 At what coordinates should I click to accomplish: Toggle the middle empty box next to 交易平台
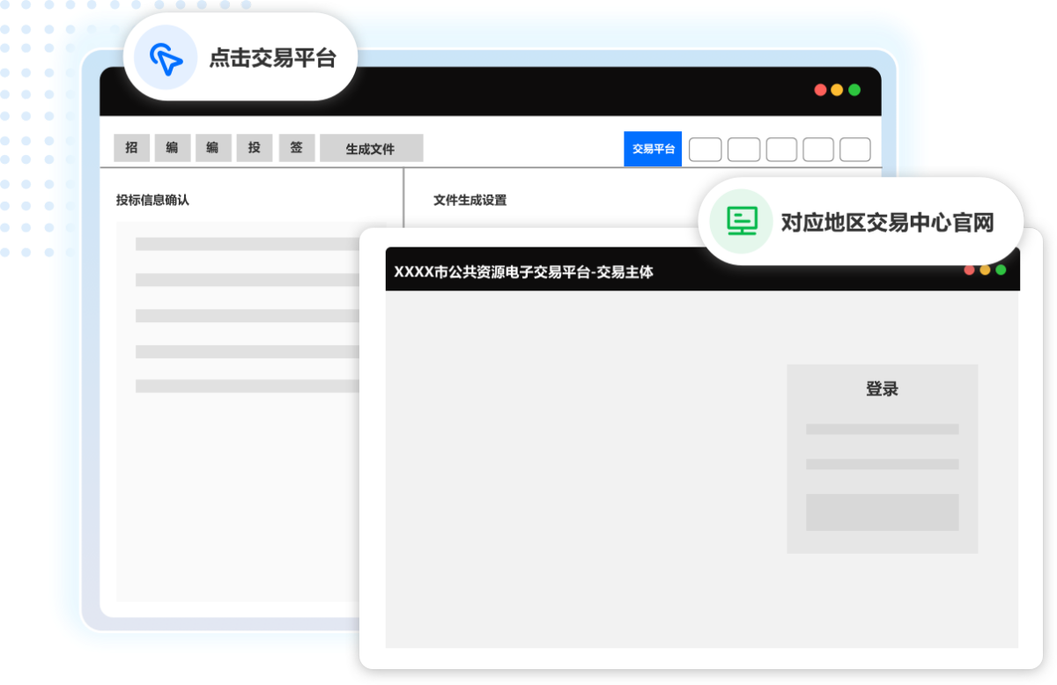(x=780, y=149)
